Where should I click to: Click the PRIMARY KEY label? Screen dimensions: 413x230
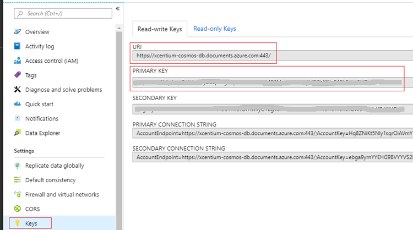[150, 70]
